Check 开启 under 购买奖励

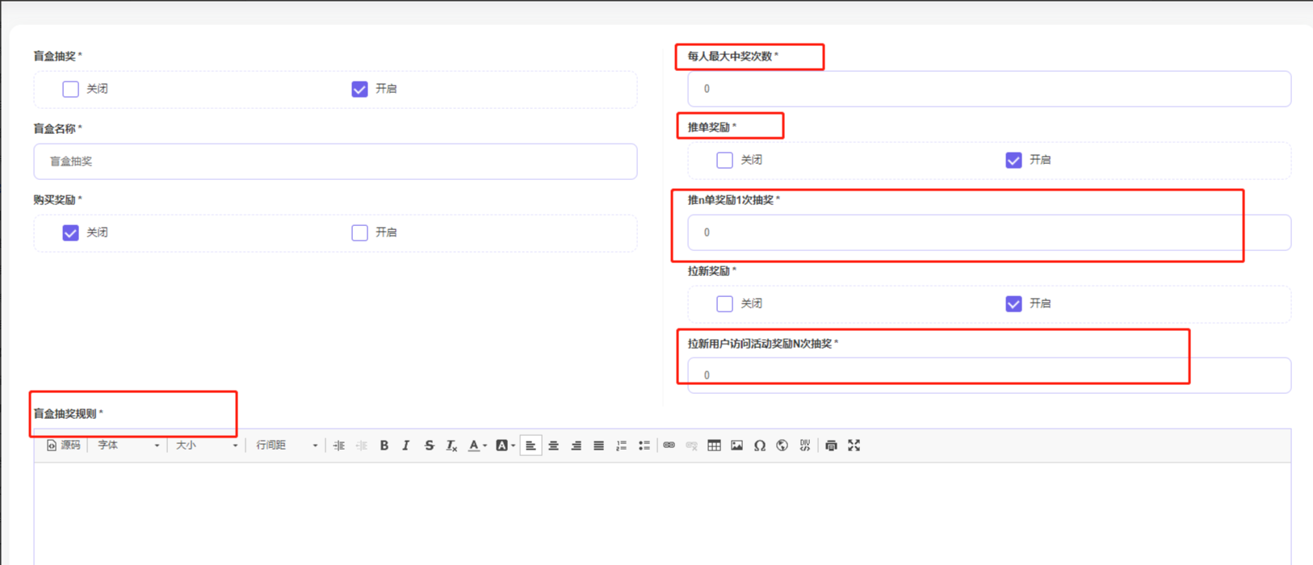click(360, 232)
